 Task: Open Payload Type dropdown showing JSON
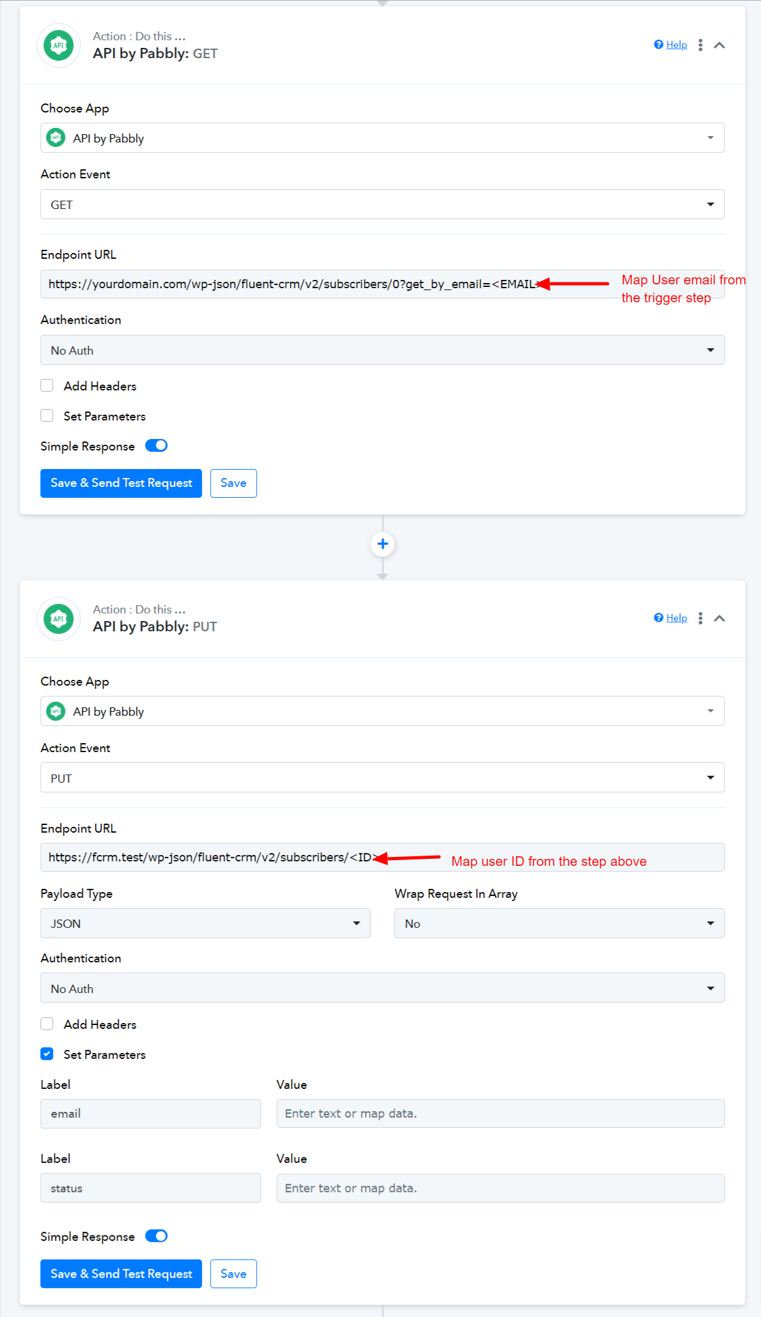205,923
